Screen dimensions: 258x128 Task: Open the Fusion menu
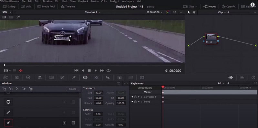[x=95, y=1]
